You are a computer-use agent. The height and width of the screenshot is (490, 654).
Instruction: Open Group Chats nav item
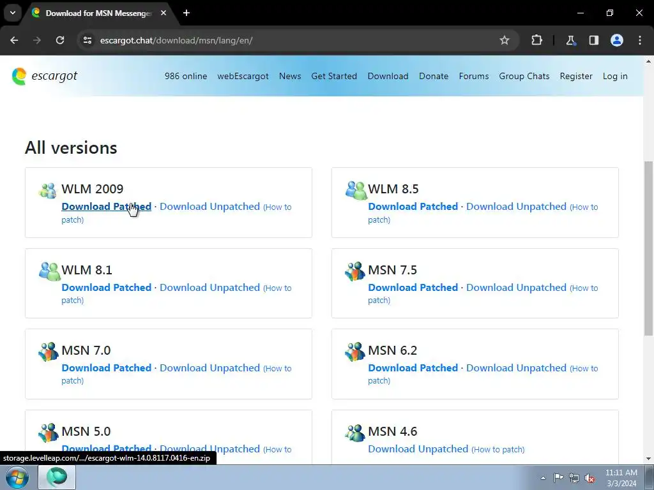[524, 77]
